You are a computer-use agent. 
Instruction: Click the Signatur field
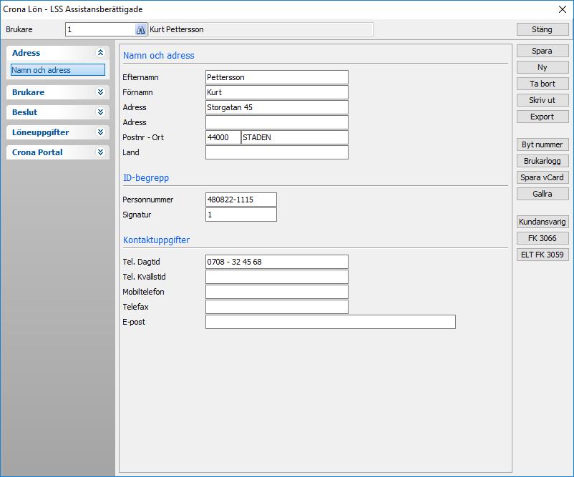pos(241,215)
